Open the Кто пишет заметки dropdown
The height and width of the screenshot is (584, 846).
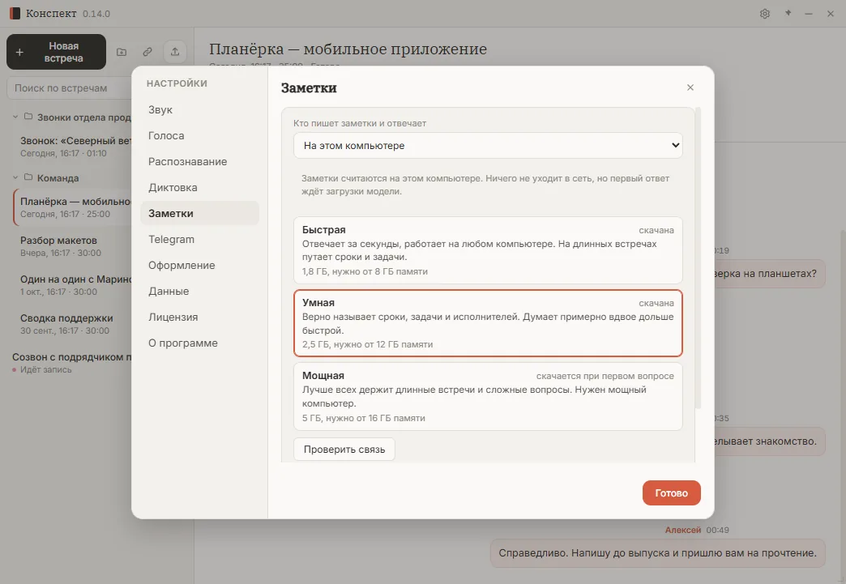tap(488, 146)
